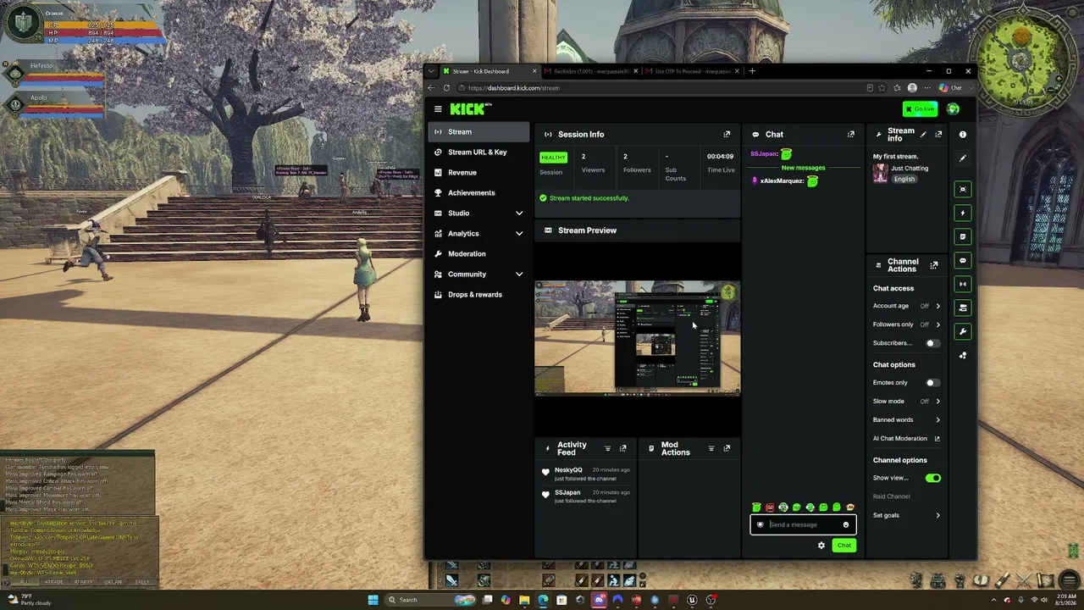Screen dimensions: 1084x610
Task: Filter the Mod Actions list
Action: pos(711,448)
